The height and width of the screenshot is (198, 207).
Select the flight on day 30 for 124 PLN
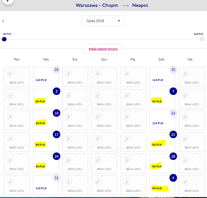[x=162, y=77]
